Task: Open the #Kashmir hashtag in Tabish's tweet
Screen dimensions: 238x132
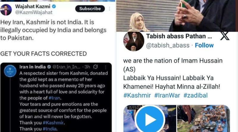Action: [x=137, y=96]
